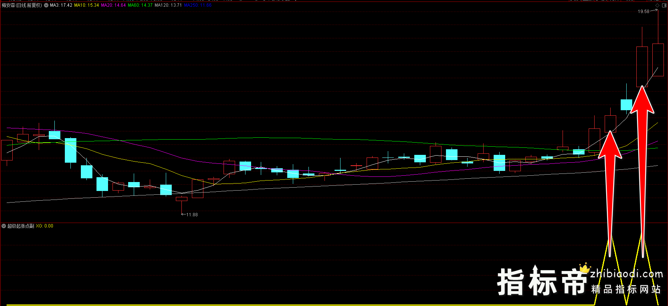Image resolution: width=668 pixels, height=306 pixels.
Task: Select the MA120: 13.71 label
Action: coord(168,5)
